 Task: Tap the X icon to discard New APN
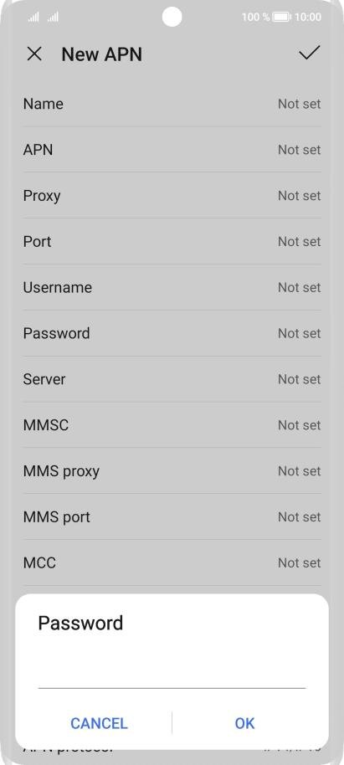click(34, 54)
